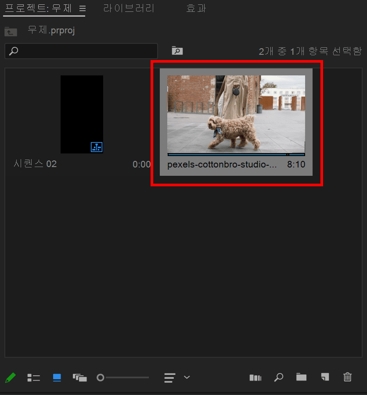367x395 pixels.
Task: Click Automate to Sequence icon
Action: click(255, 377)
